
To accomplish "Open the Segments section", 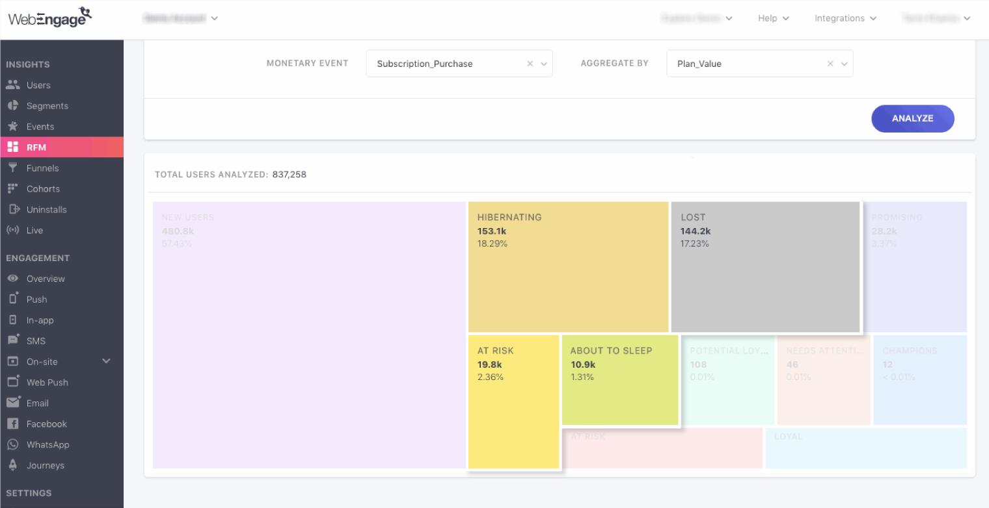I will pos(14,106).
